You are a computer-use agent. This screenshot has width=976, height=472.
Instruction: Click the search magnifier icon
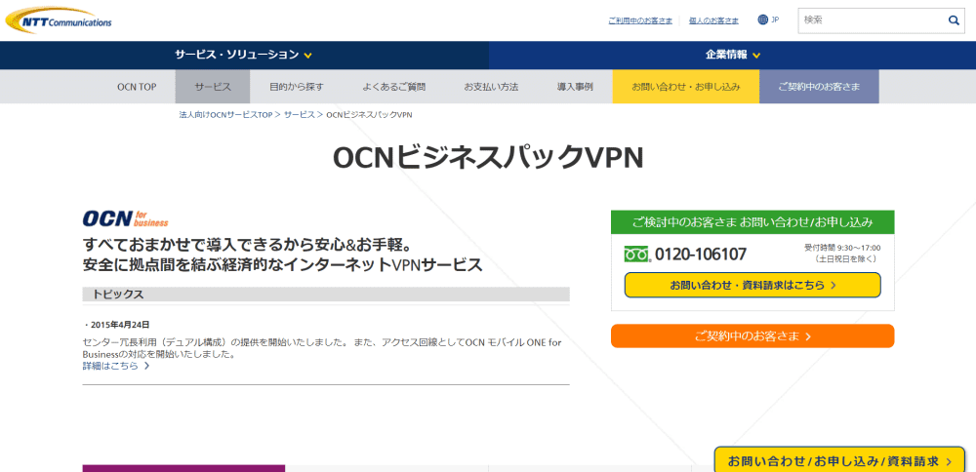(954, 20)
